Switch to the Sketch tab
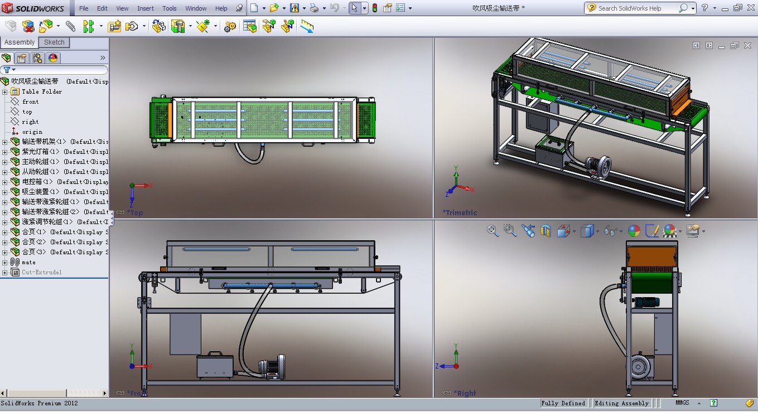 [54, 42]
